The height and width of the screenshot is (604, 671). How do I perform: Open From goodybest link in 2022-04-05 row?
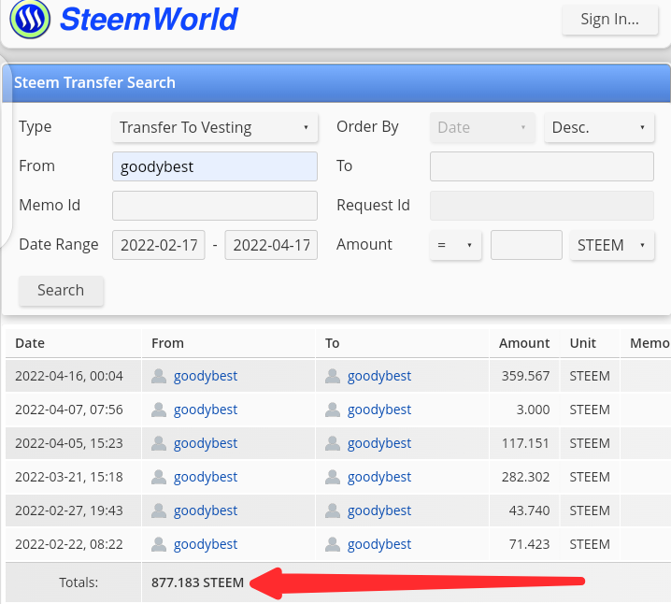pos(206,443)
